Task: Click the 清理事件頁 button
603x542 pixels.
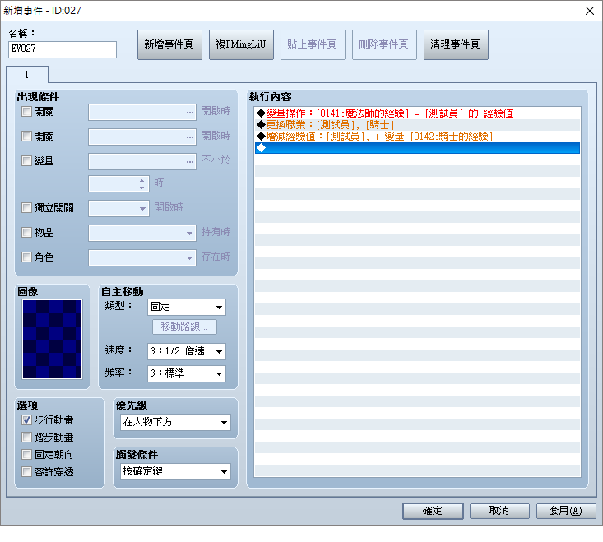Action: pyautogui.click(x=456, y=44)
